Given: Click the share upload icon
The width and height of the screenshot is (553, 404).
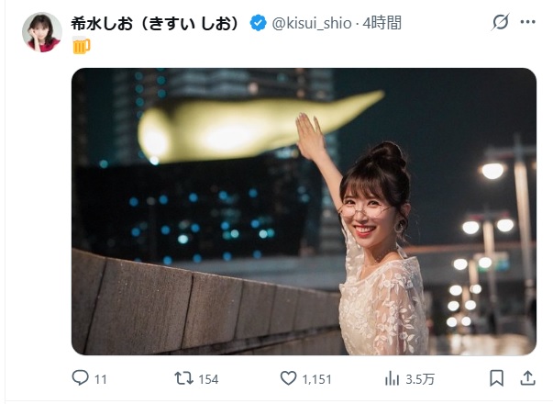Looking at the screenshot, I should [527, 378].
